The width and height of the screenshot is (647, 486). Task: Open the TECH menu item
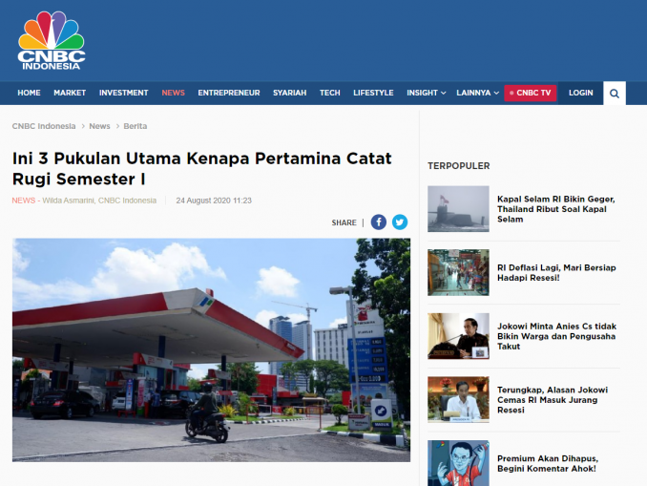point(329,93)
